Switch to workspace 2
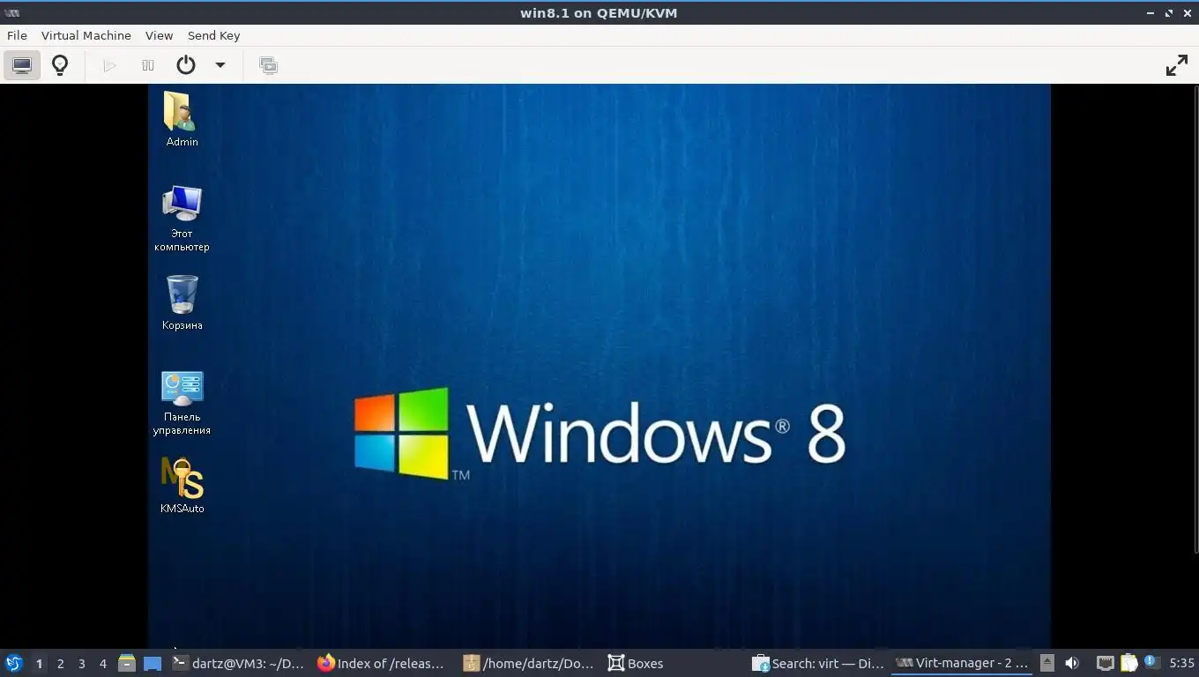Image resolution: width=1199 pixels, height=677 pixels. (x=60, y=663)
